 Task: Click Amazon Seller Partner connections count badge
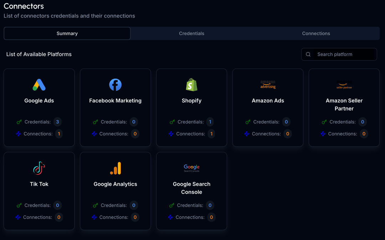click(364, 134)
